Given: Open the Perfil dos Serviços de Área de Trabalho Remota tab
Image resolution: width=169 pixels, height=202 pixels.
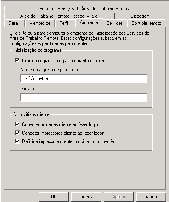Looking at the screenshot, I should pyautogui.click(x=84, y=9).
